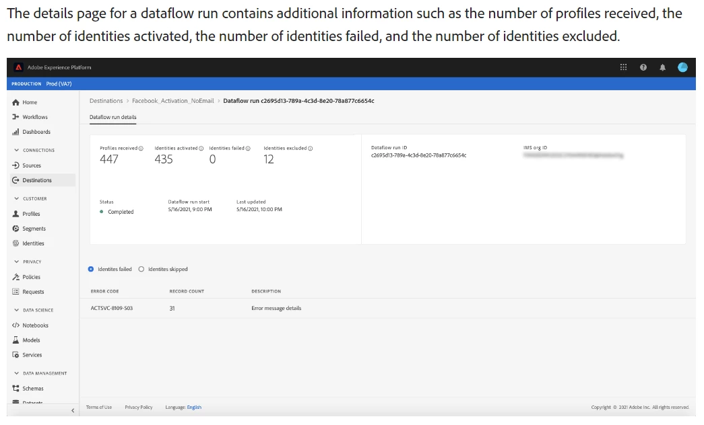Collapse the Data Science section
The height and width of the screenshot is (425, 704).
click(x=17, y=310)
